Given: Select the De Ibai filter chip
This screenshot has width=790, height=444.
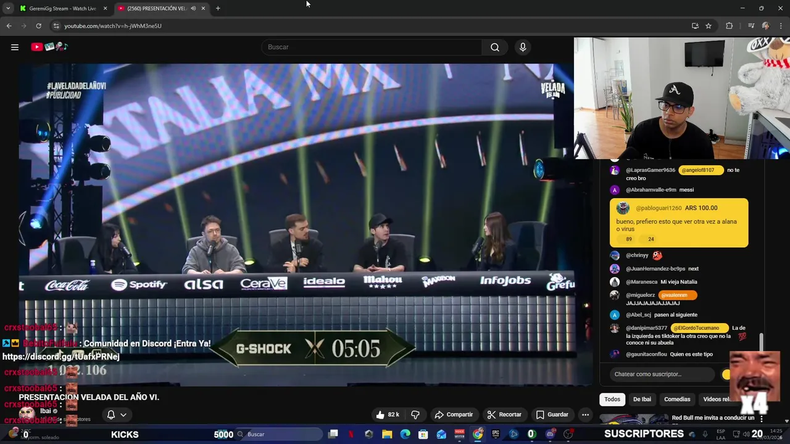Looking at the screenshot, I should (x=642, y=399).
